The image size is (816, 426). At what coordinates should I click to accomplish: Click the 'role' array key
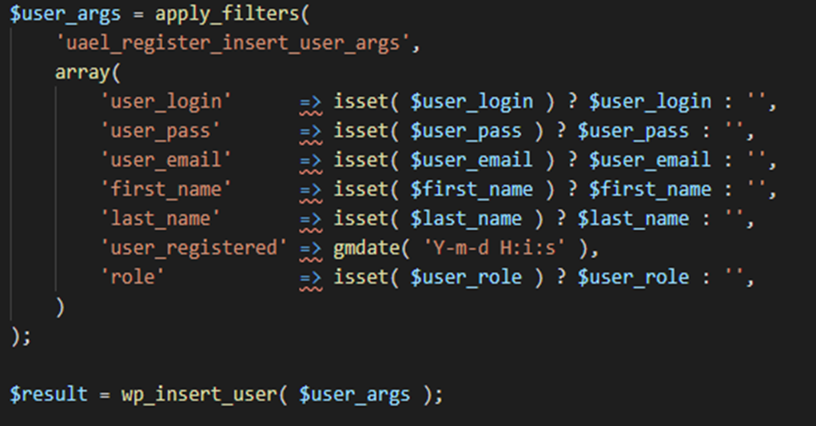point(133,277)
